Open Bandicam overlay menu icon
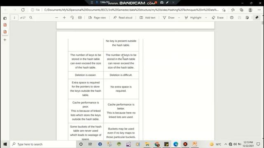264x148 pixels. click(92, 2)
